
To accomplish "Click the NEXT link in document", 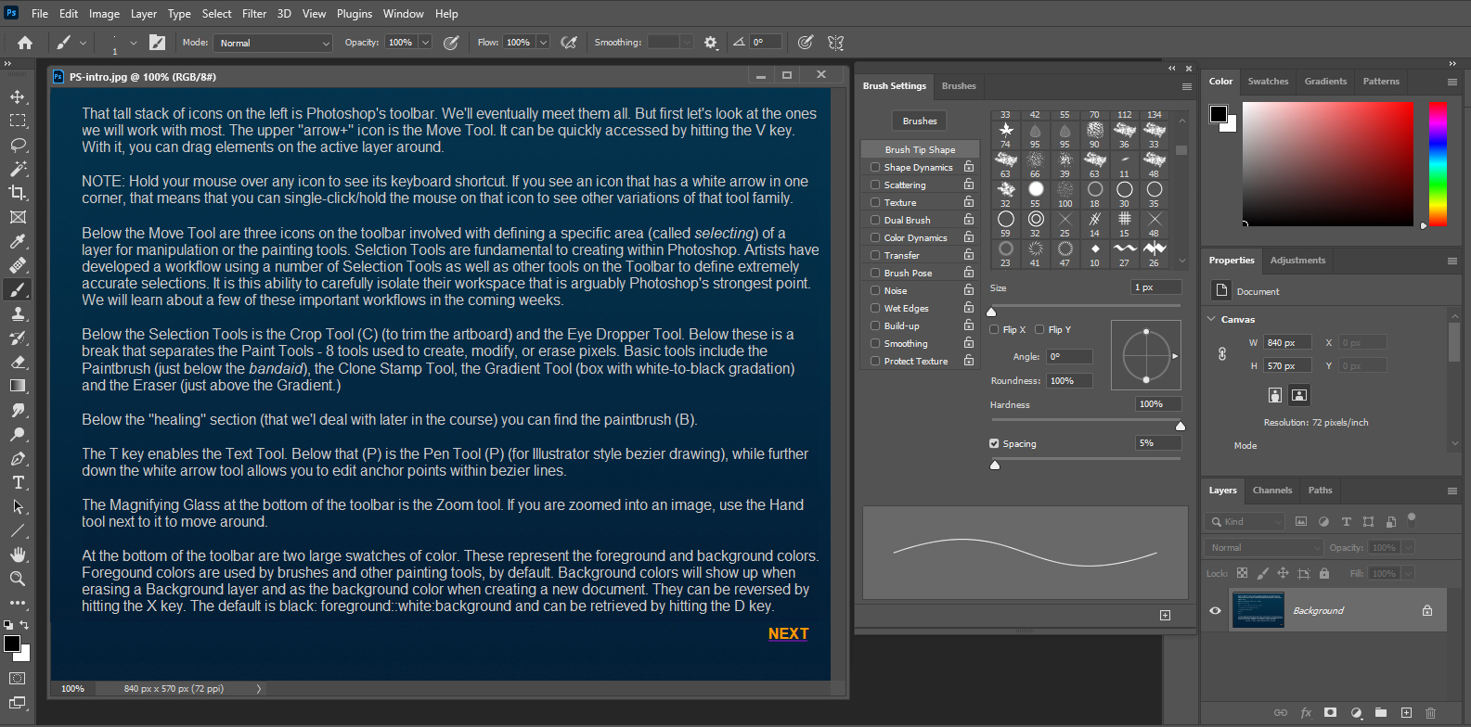I will point(788,634).
